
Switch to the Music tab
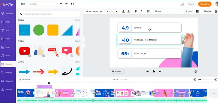[x=8, y=56]
